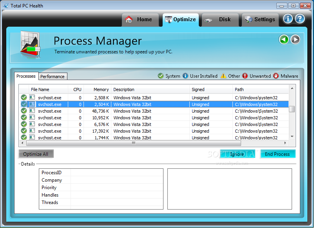This screenshot has width=314, height=228.
Task: Click status check icon of 6,576 K row
Action: click(x=24, y=124)
